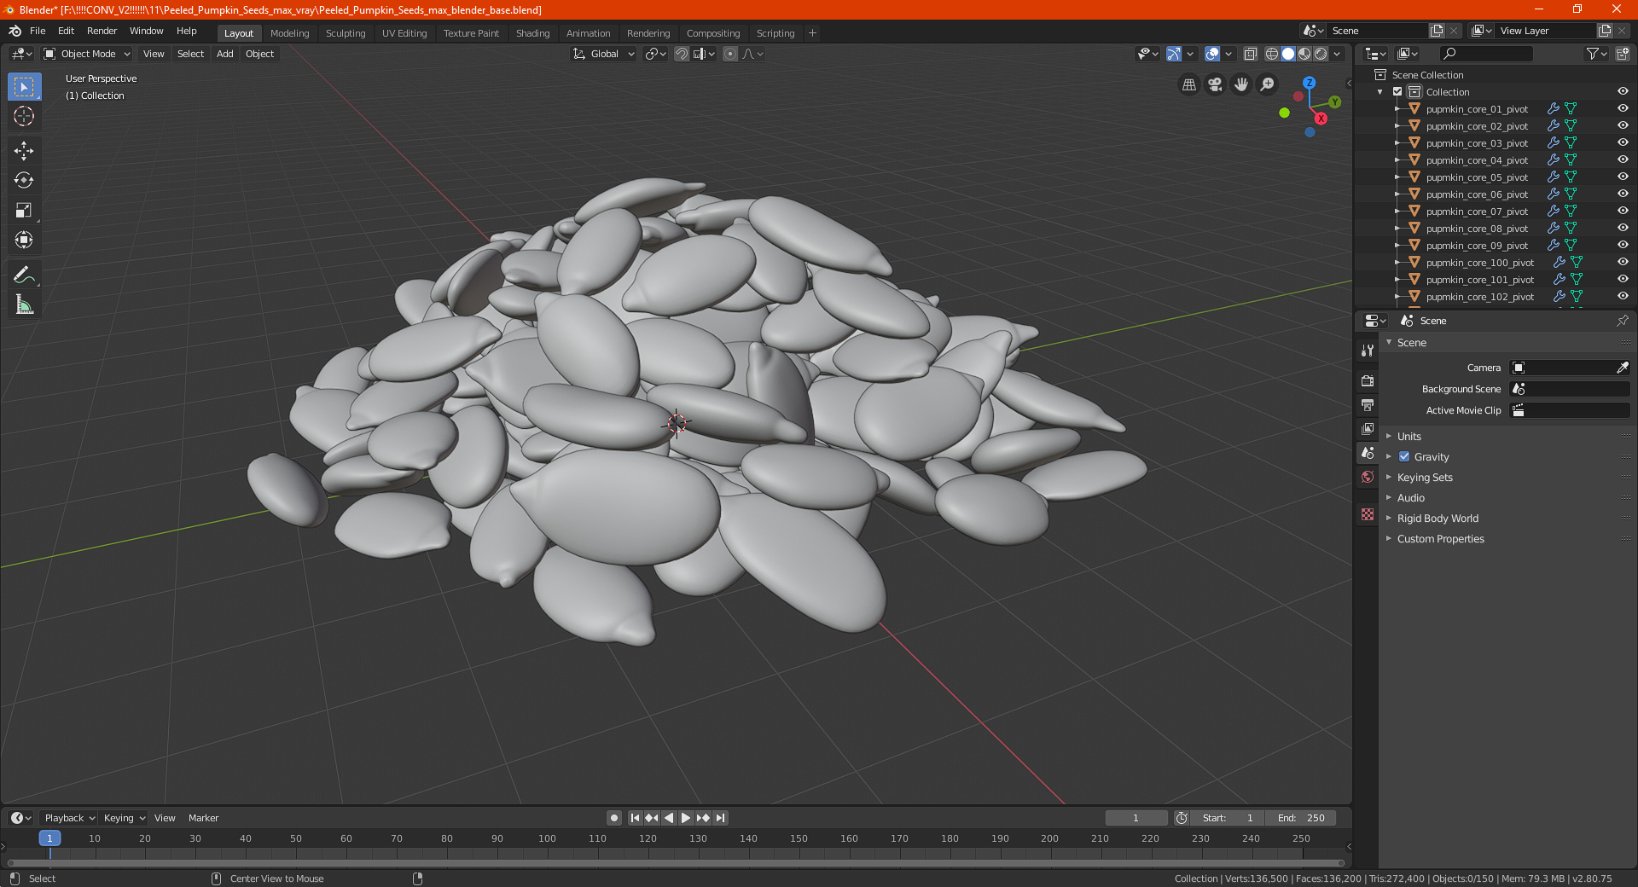The width and height of the screenshot is (1638, 887).
Task: Open the Keying dropdown in timeline
Action: point(125,818)
